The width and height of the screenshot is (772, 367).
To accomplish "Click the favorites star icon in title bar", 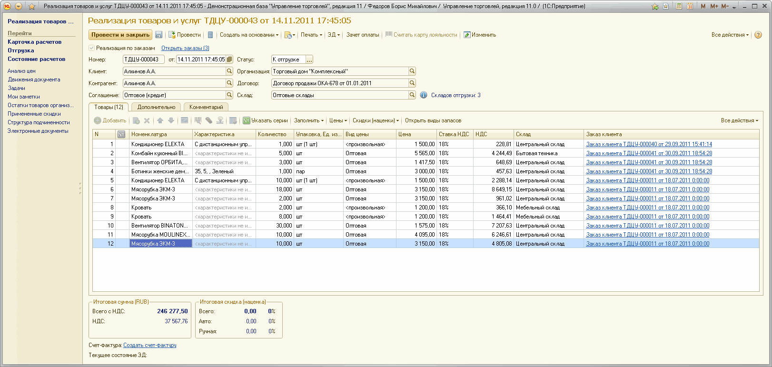I will pos(32,6).
